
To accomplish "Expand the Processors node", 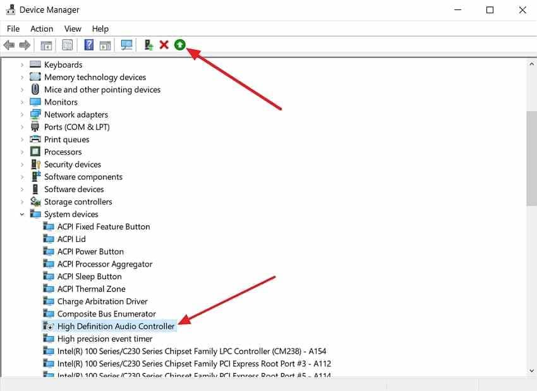I will (x=22, y=152).
